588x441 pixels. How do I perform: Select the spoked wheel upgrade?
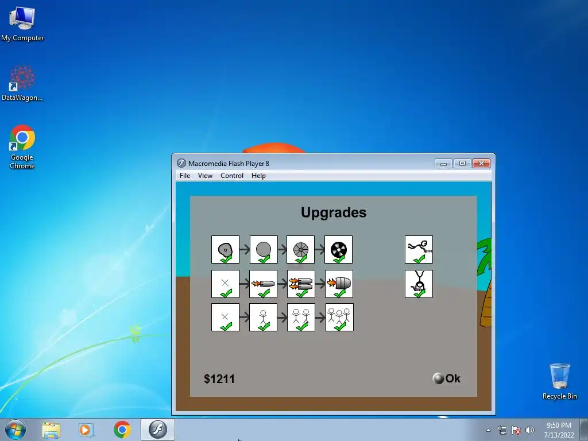pos(301,250)
